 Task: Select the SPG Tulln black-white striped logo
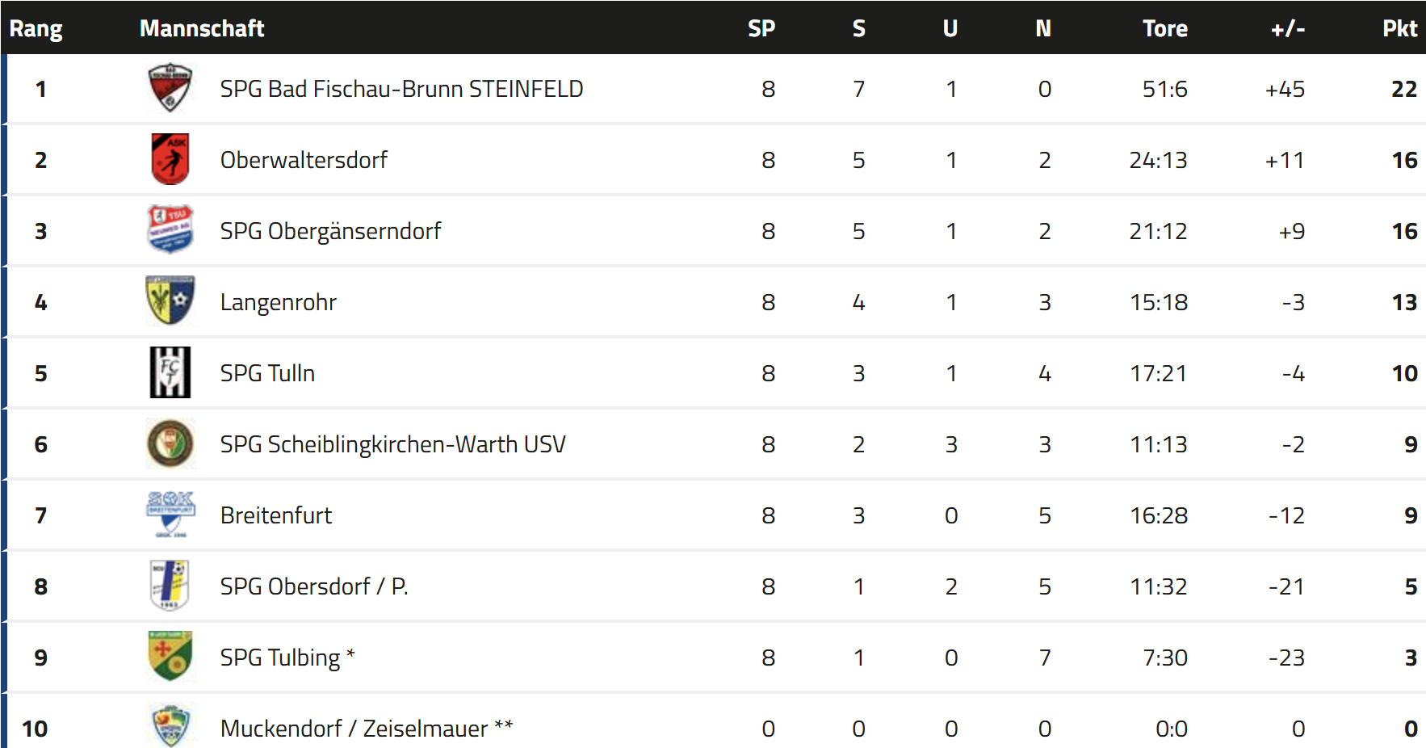click(170, 372)
